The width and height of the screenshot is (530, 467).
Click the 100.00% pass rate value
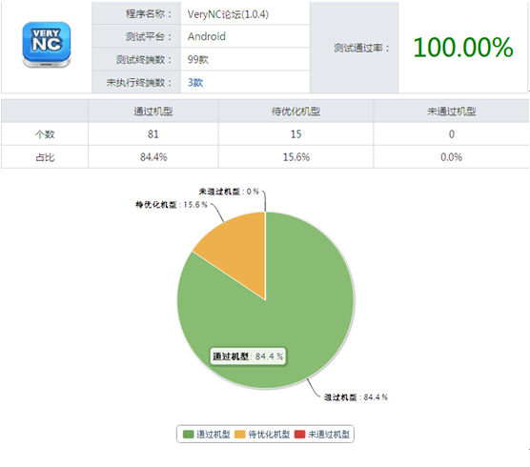pos(463,48)
